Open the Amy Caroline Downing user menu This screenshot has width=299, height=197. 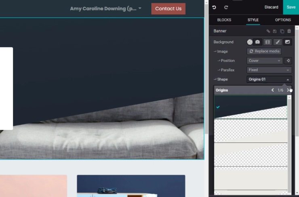click(x=105, y=8)
